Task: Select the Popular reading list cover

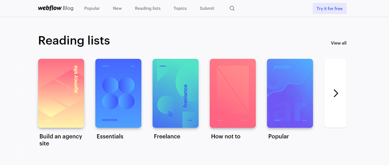Action: pos(290,93)
